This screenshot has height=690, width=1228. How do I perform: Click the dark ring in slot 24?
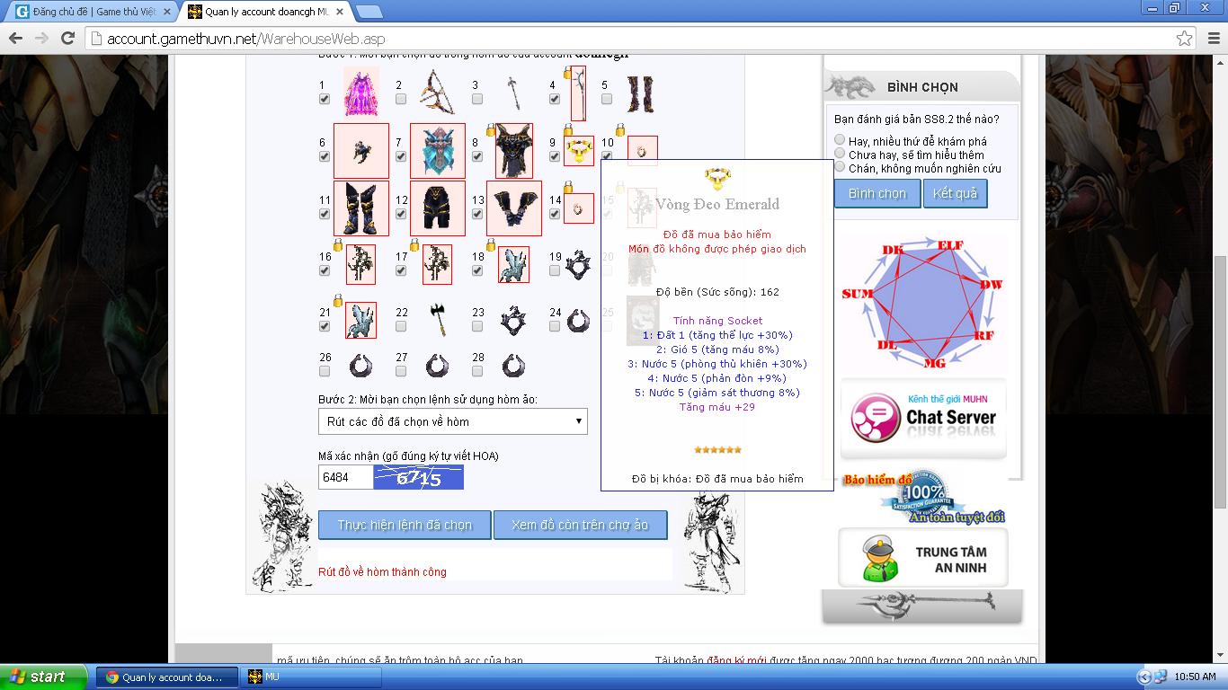coord(578,320)
